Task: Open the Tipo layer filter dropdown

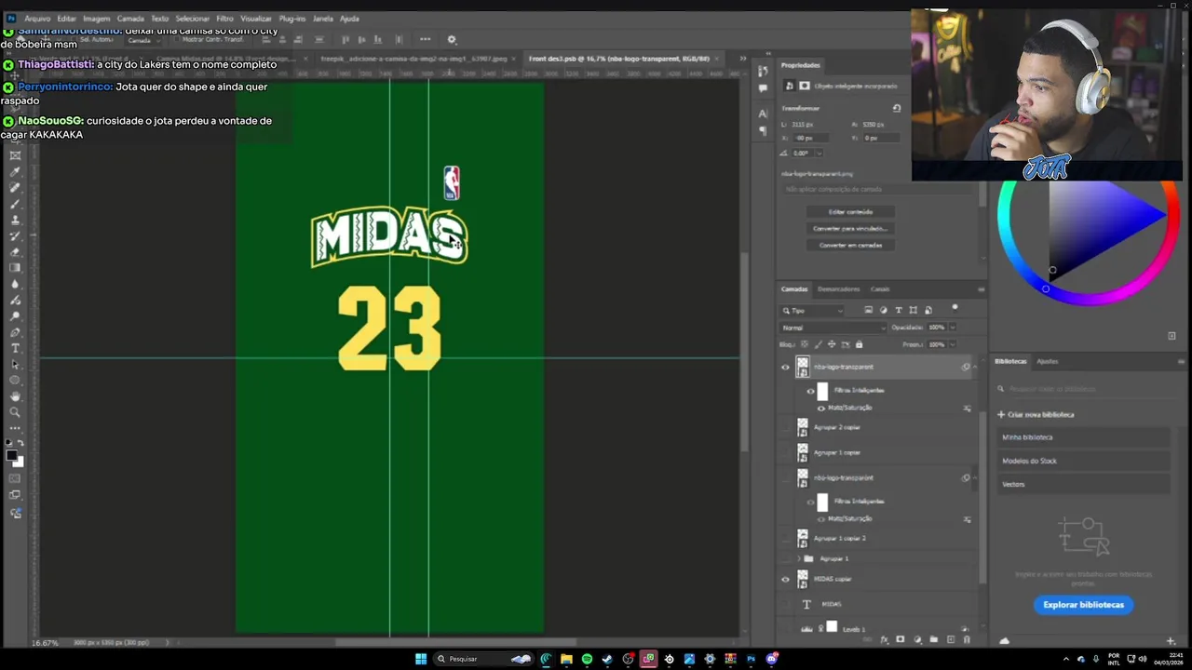Action: click(x=813, y=310)
